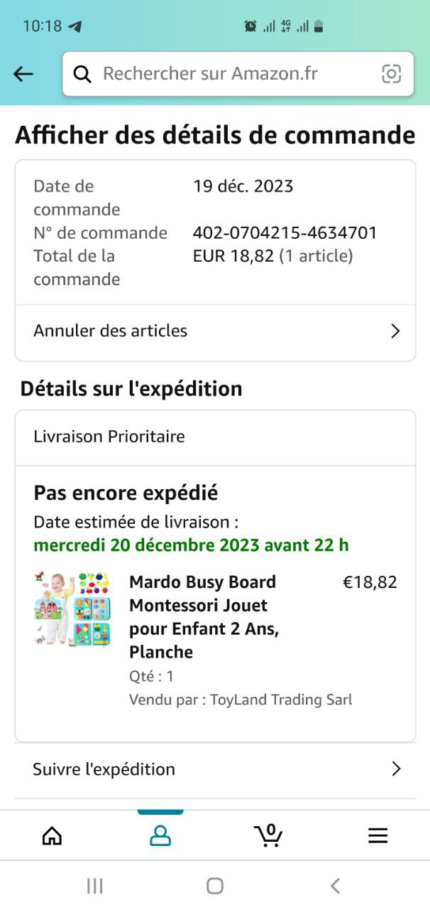Viewport: 430px width, 910px height.
Task: Open Mardo Busy Board product title
Action: point(204,617)
